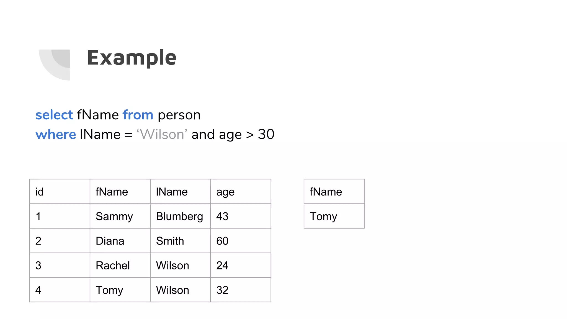Image resolution: width=567 pixels, height=319 pixels.
Task: Click the blue where keyword
Action: pos(56,134)
